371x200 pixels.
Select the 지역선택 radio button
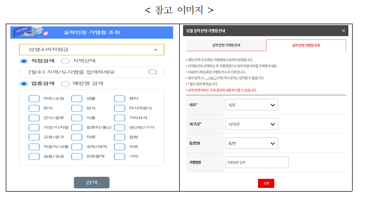pos(65,61)
